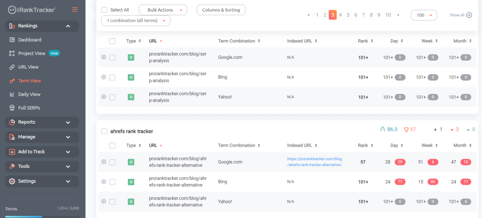This screenshot has width=482, height=218.
Task: Expand the Tools section chevron
Action: point(68,167)
